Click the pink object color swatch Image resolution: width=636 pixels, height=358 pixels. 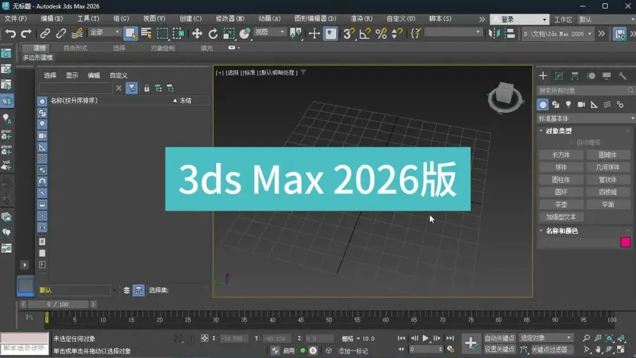(625, 243)
